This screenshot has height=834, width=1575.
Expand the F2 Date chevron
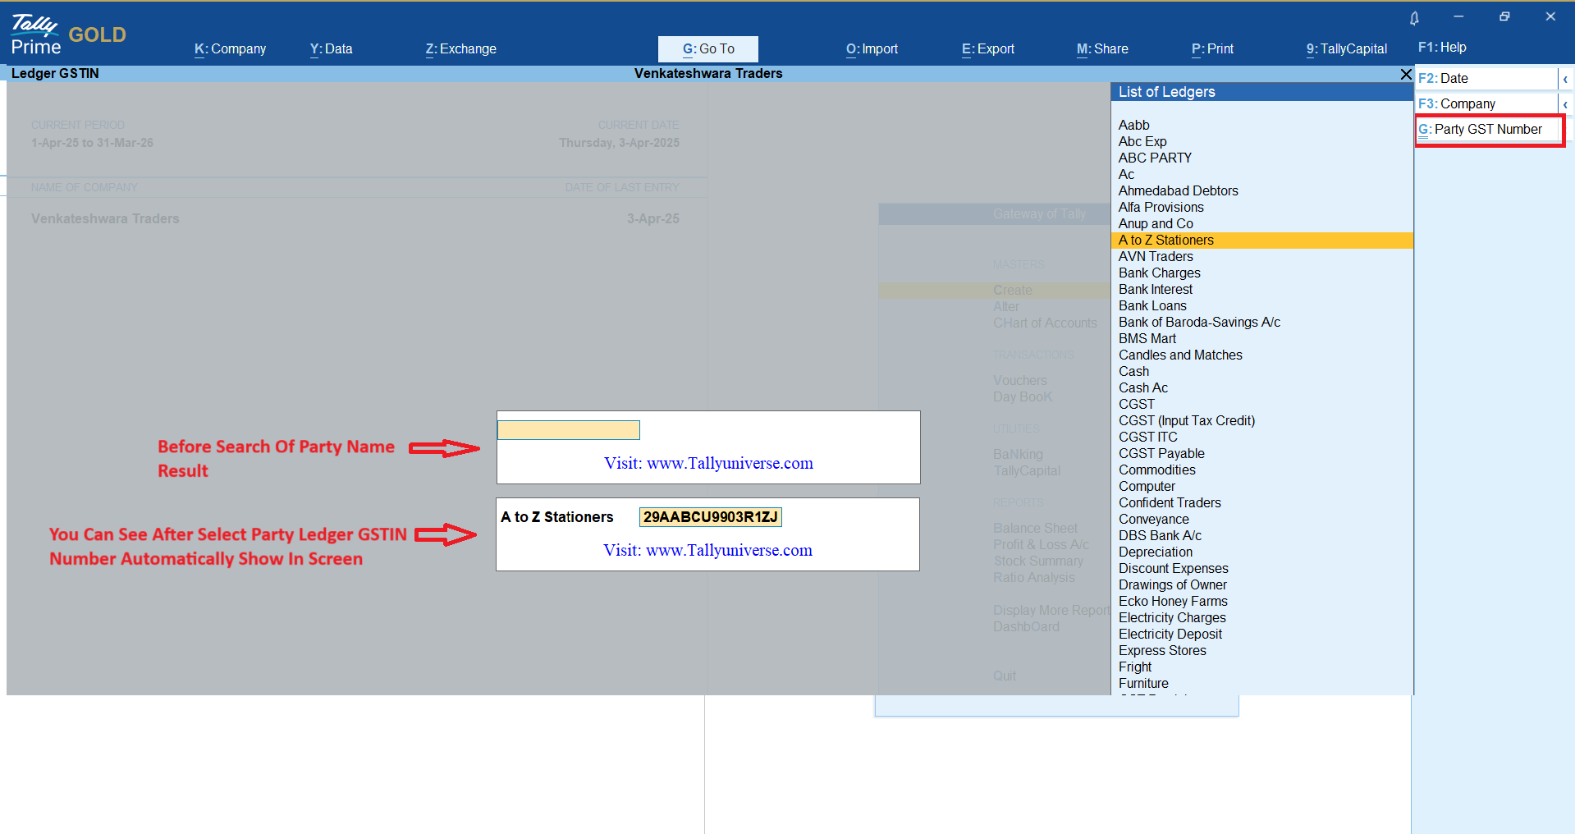(x=1565, y=79)
